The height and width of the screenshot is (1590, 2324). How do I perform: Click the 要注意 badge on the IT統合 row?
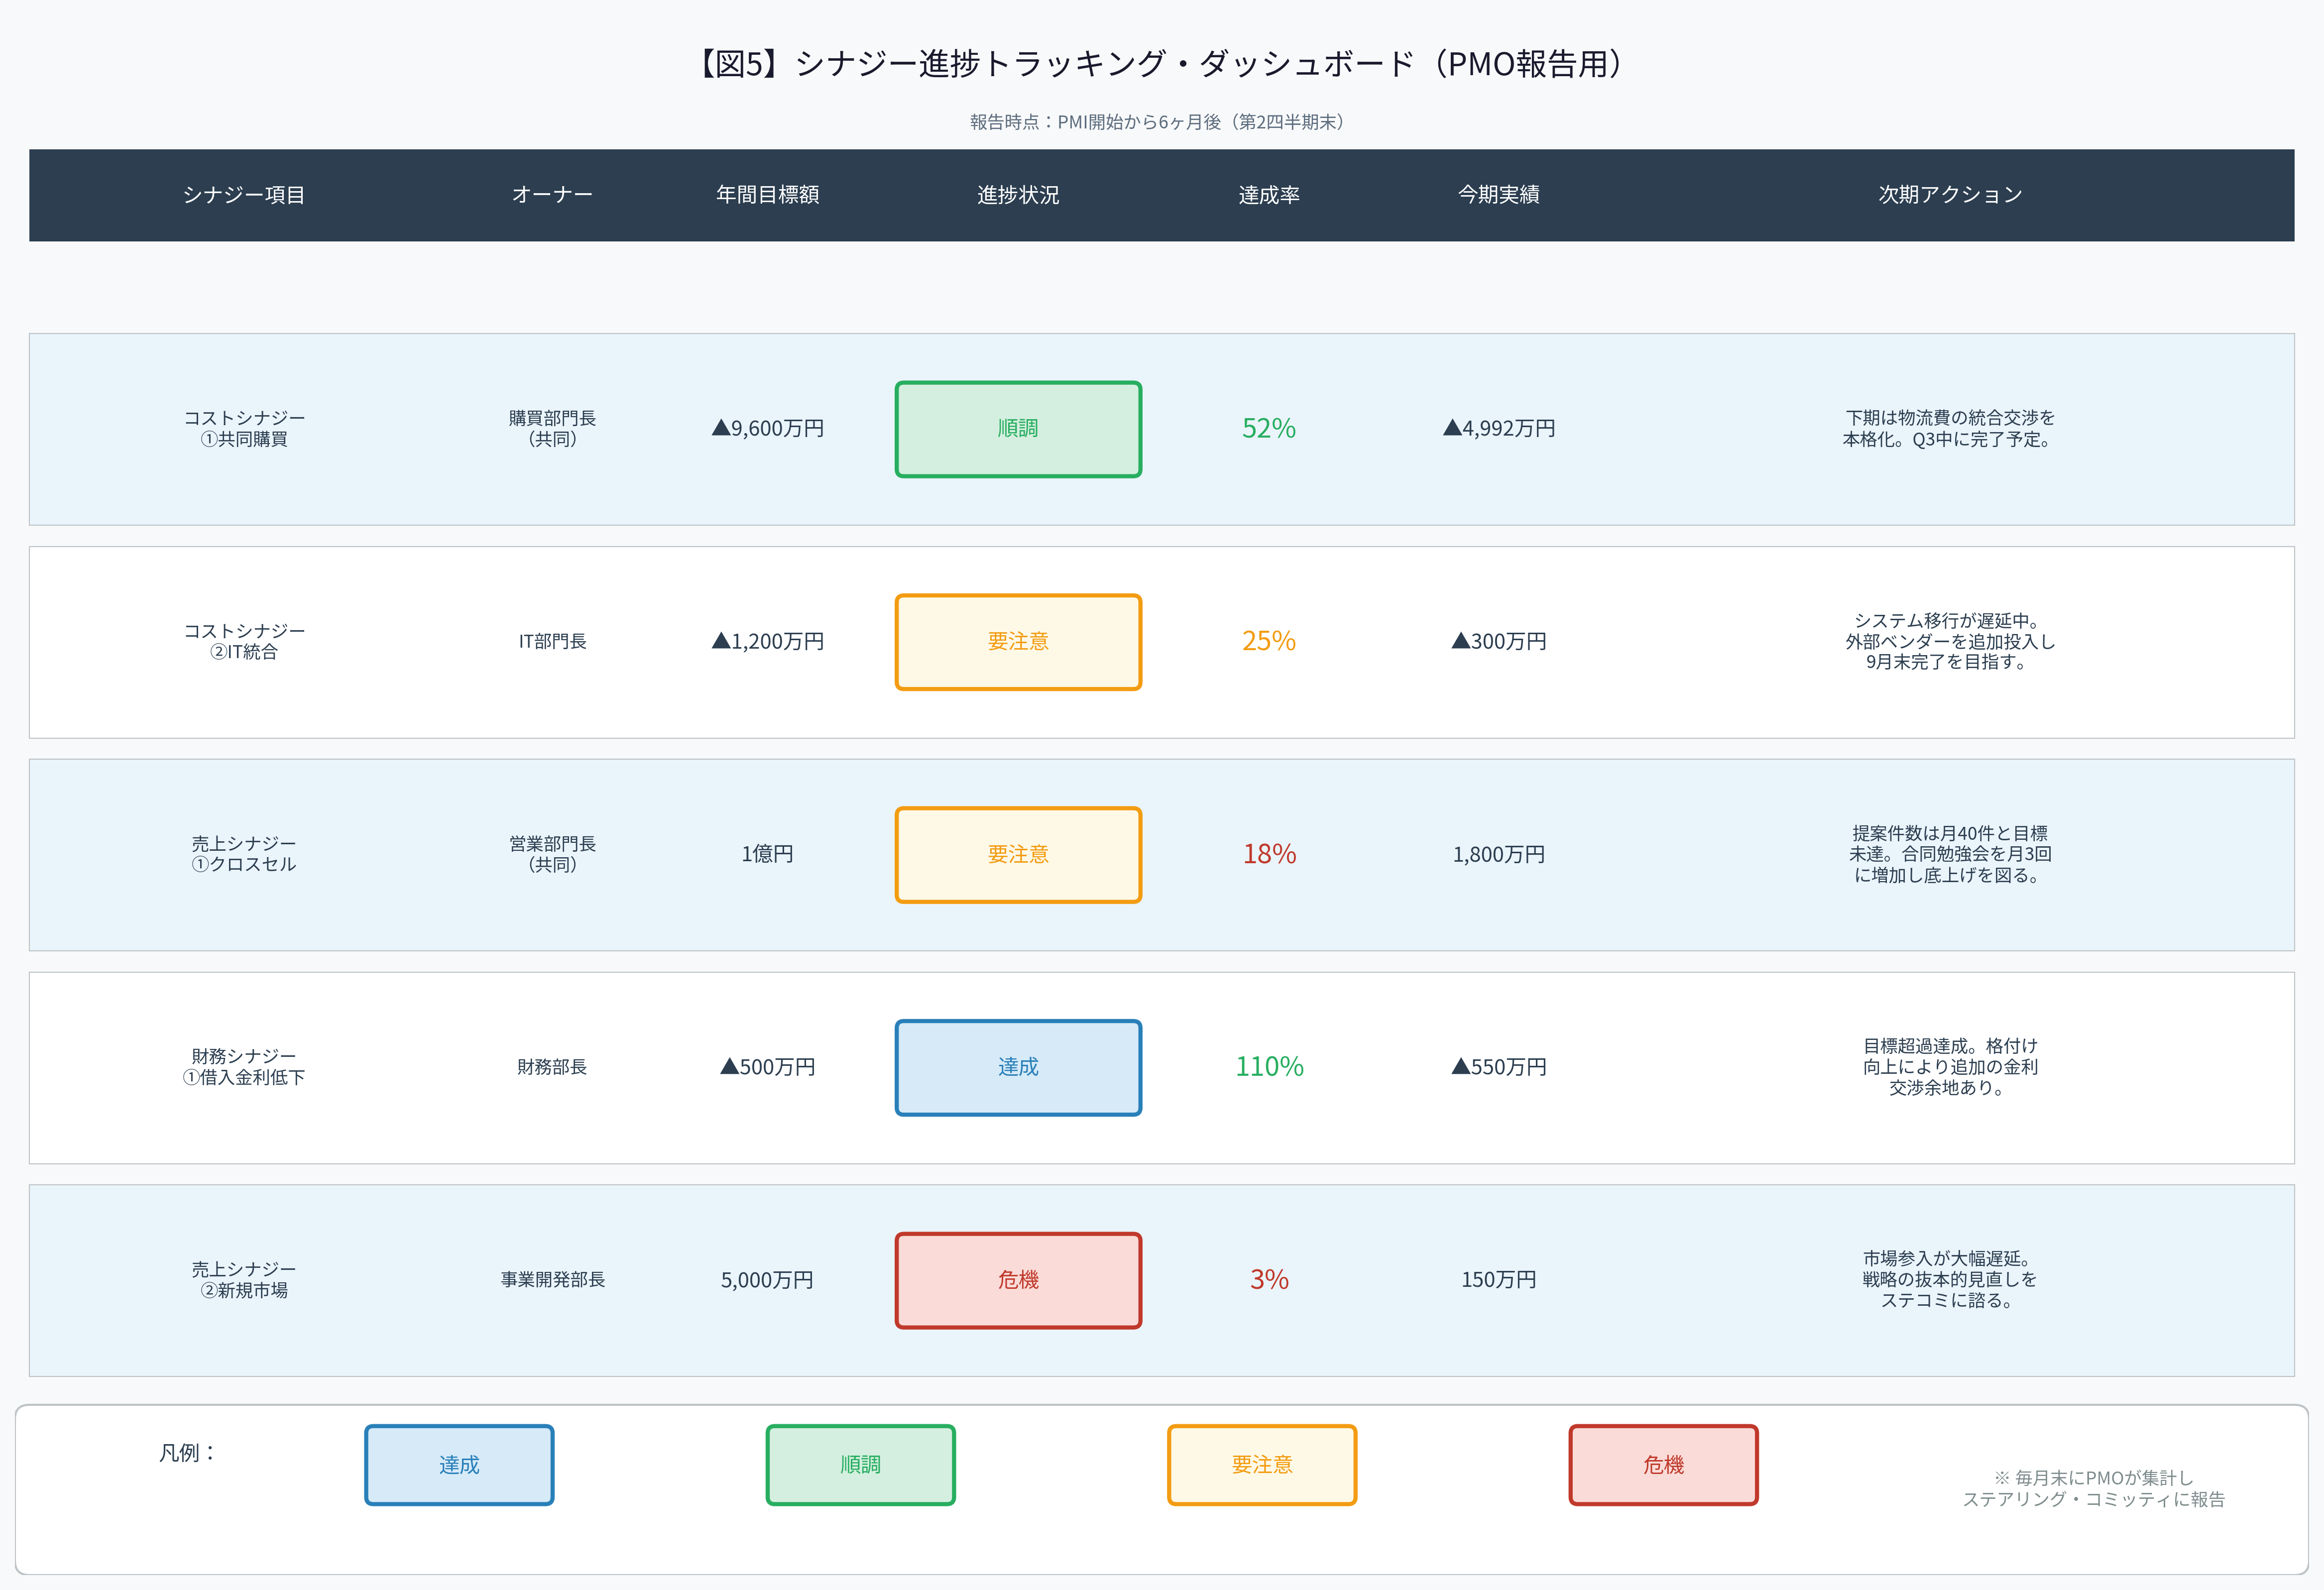point(1018,641)
